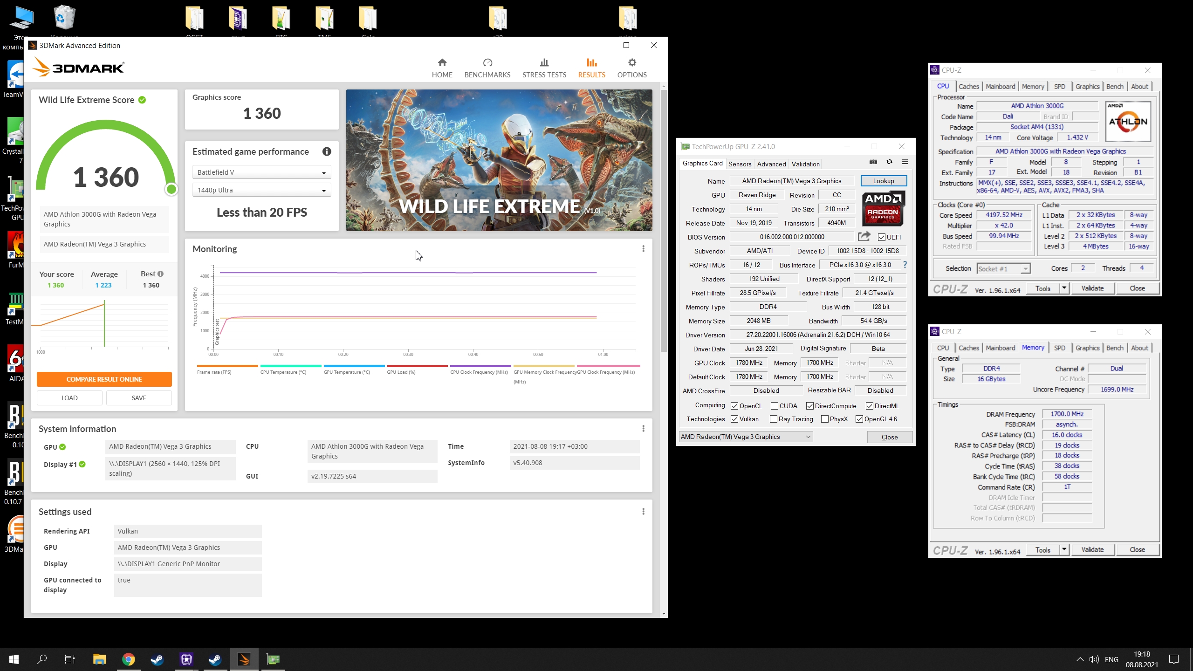This screenshot has width=1193, height=671.
Task: Open System information three-dot menu
Action: point(643,429)
